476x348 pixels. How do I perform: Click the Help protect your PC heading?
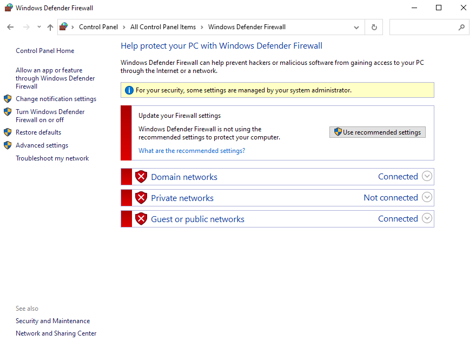point(221,46)
